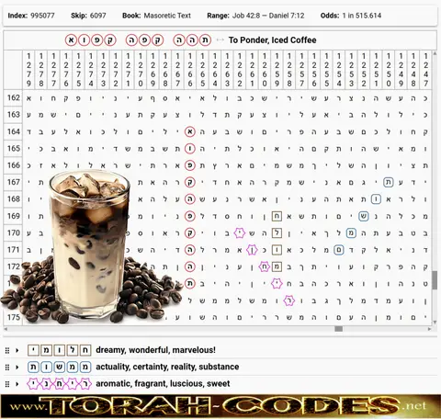Click drag handle beside the 'actuality, certainty' entry

pyautogui.click(x=7, y=367)
